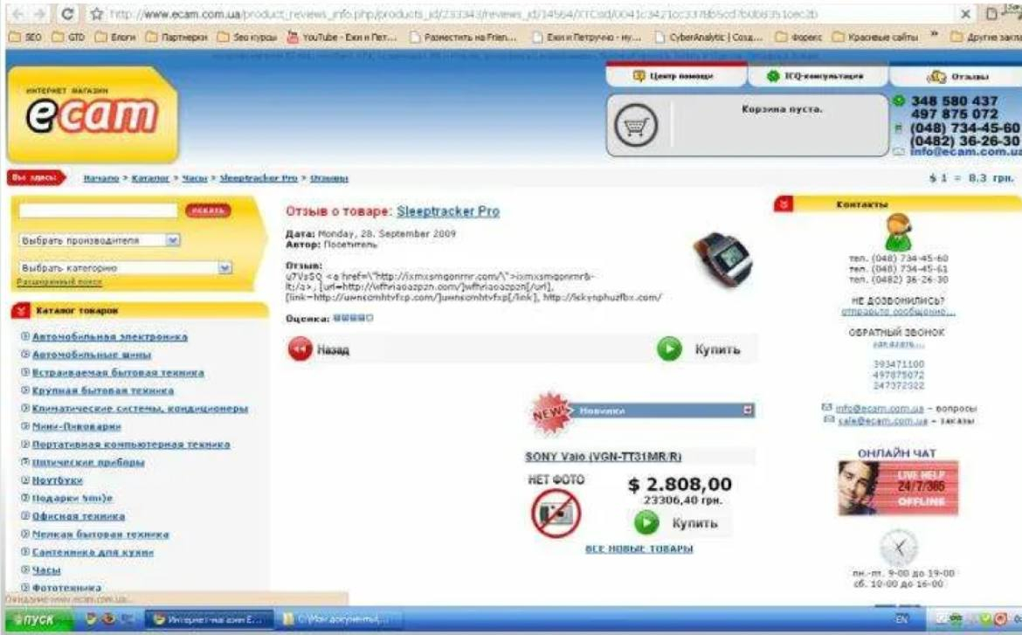Go to Каталог in the breadcrumb

(150, 178)
